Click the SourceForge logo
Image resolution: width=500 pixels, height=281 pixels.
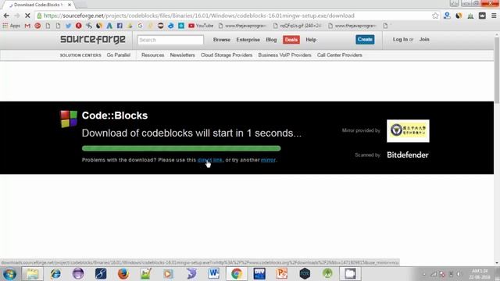tap(93, 39)
